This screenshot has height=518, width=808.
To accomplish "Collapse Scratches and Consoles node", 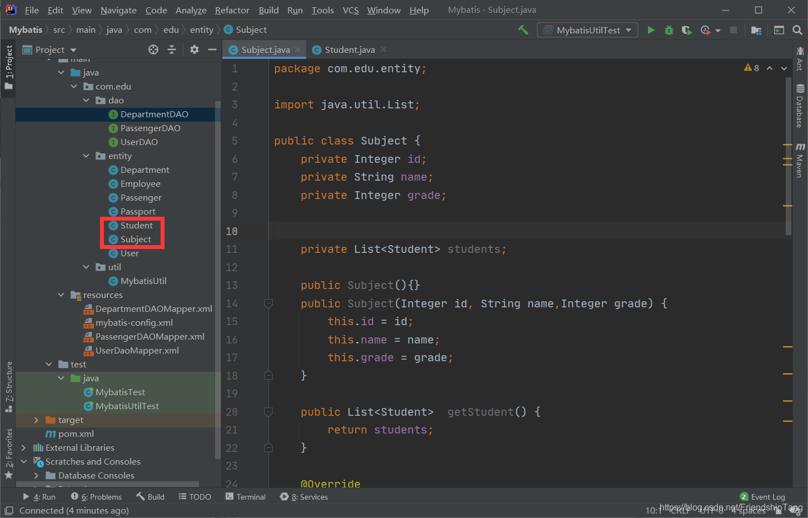I will [23, 461].
